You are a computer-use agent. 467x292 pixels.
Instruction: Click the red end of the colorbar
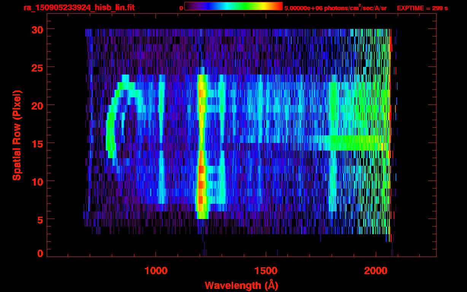pyautogui.click(x=278, y=6)
